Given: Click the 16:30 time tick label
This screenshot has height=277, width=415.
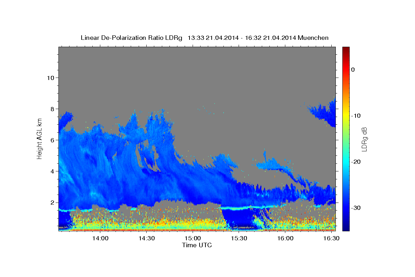Looking at the screenshot, I should (x=331, y=239).
